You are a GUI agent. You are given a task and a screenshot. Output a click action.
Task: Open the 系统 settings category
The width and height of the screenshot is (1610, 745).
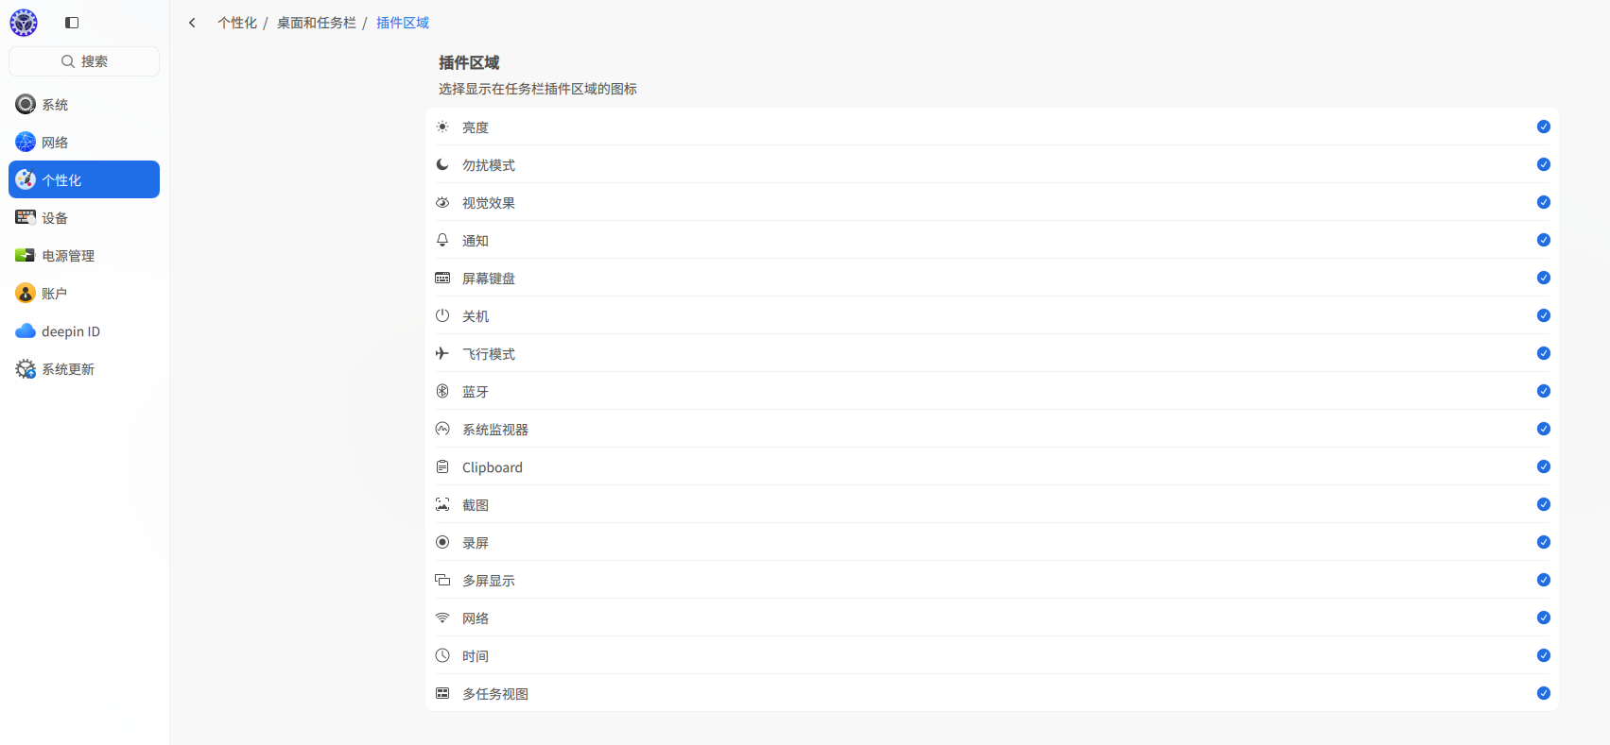[84, 104]
